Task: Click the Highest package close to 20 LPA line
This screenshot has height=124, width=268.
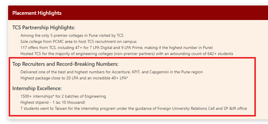Action: click(74, 78)
